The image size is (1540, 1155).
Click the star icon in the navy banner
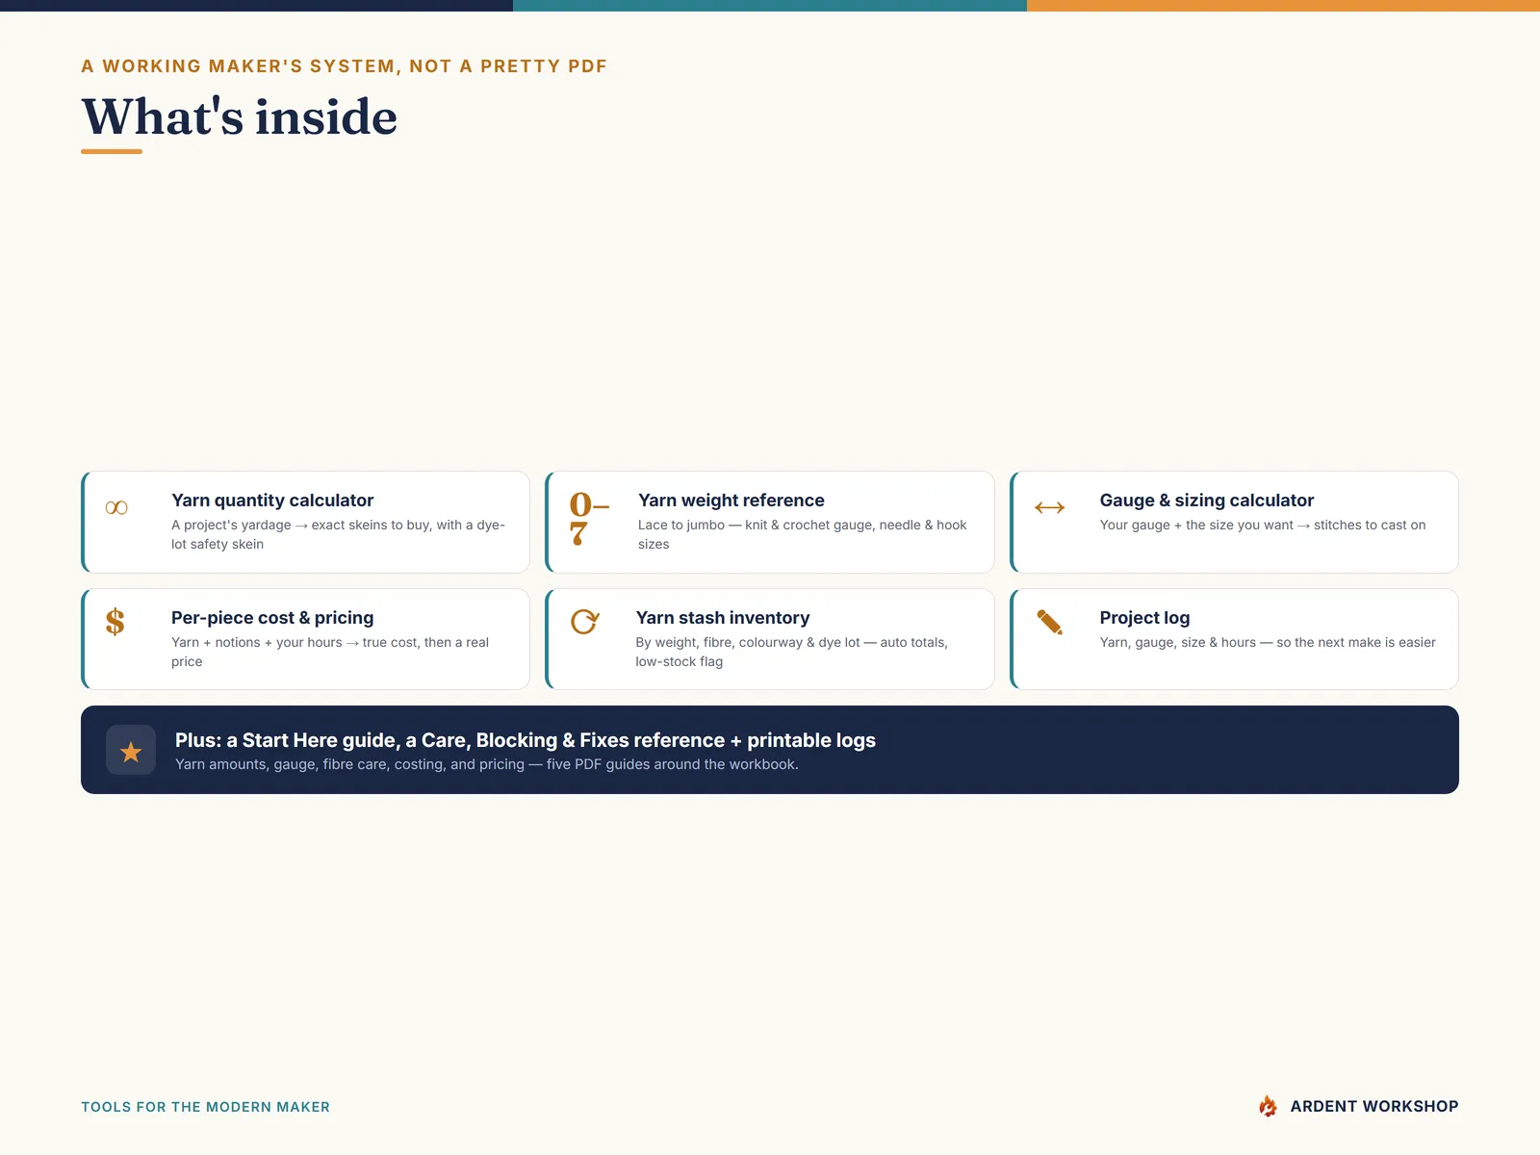click(131, 751)
